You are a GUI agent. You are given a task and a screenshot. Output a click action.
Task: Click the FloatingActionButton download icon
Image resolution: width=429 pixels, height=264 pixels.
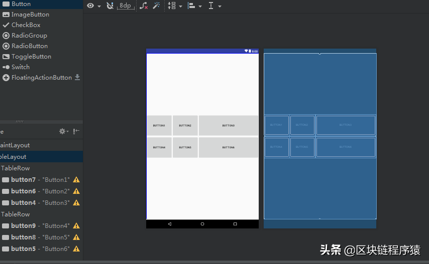(x=77, y=77)
